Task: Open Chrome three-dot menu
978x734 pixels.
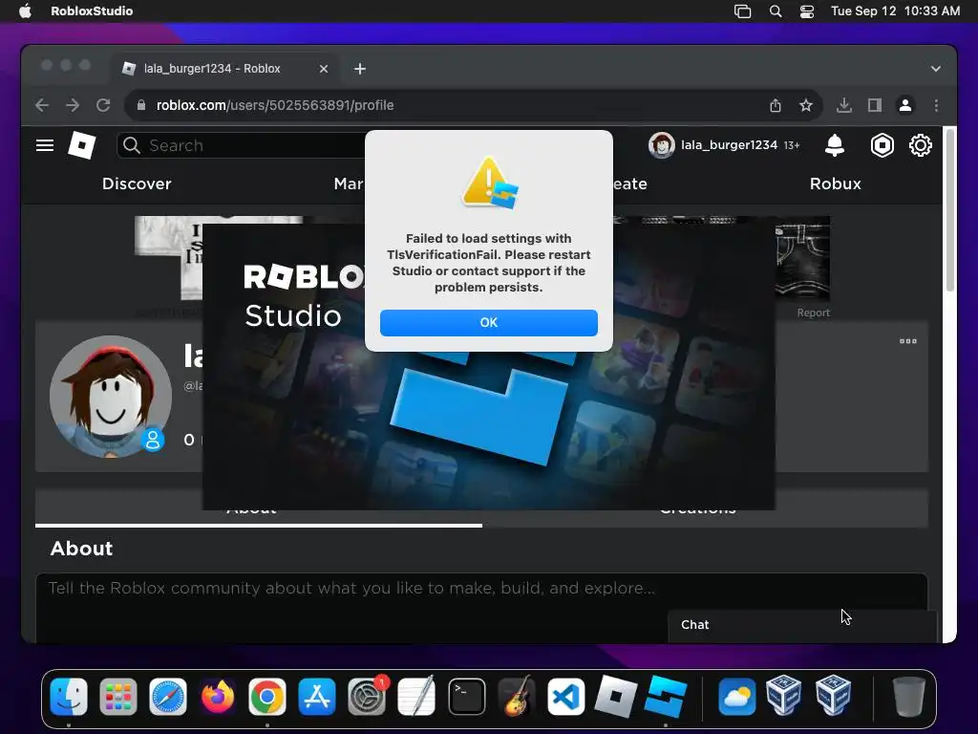Action: click(x=936, y=105)
